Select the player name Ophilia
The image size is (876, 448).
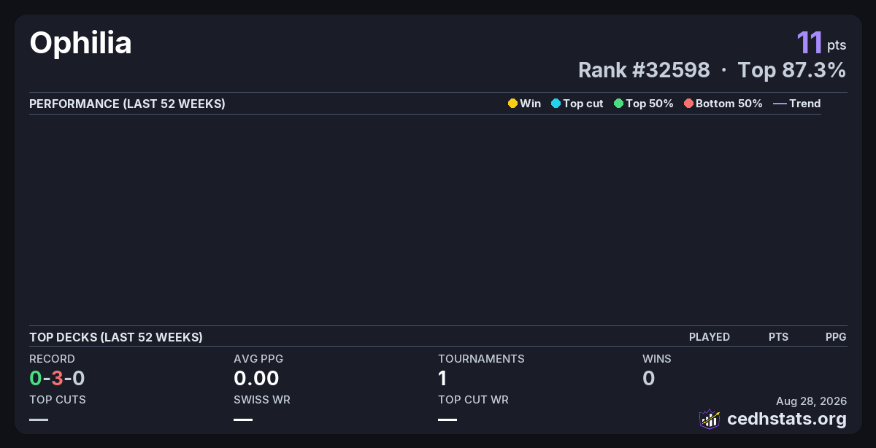click(x=80, y=44)
